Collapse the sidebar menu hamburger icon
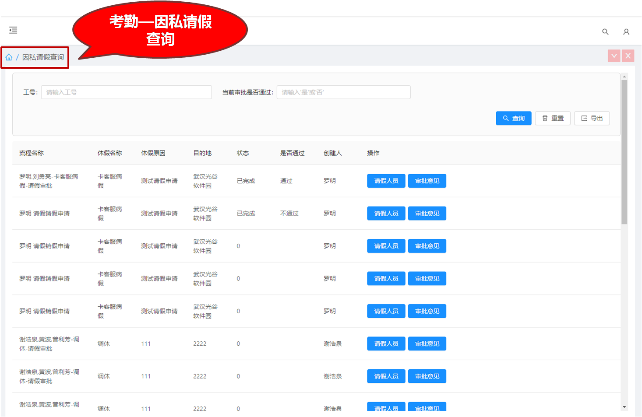The image size is (642, 417). click(13, 30)
